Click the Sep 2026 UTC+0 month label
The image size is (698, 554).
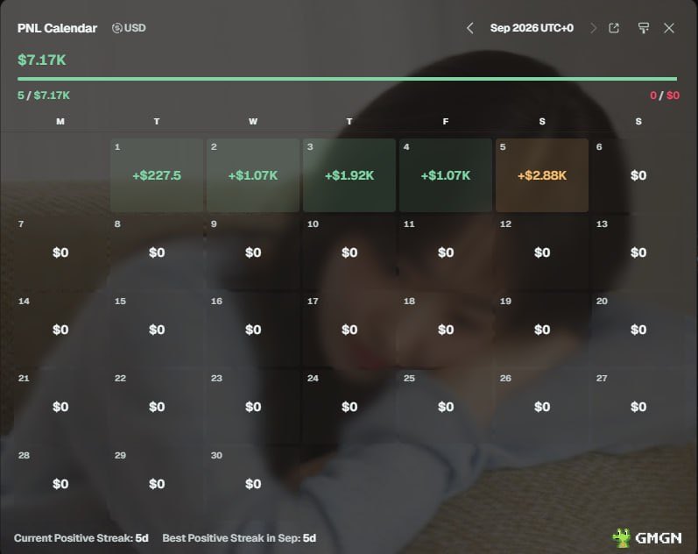[x=532, y=28]
